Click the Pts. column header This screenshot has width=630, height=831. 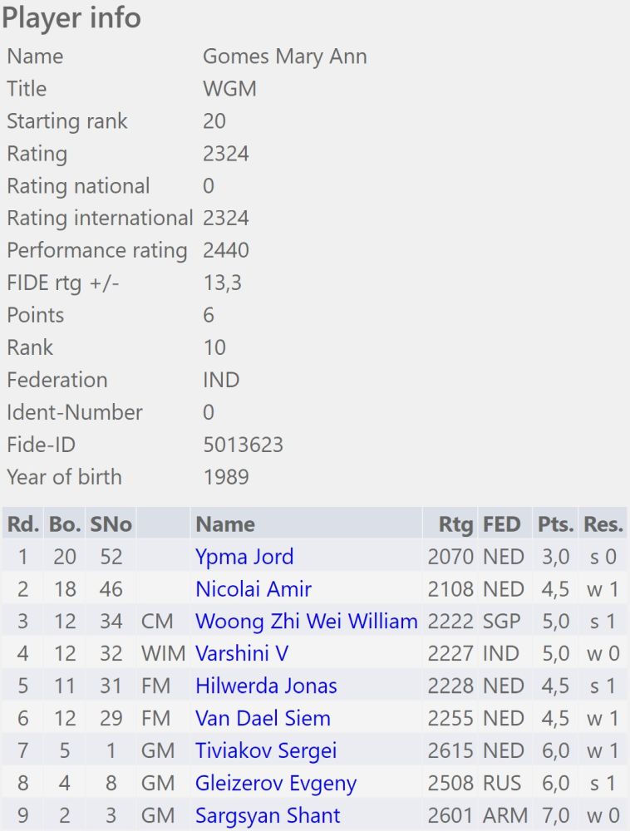(x=556, y=524)
